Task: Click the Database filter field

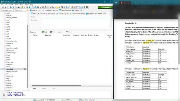Action: (6, 10)
